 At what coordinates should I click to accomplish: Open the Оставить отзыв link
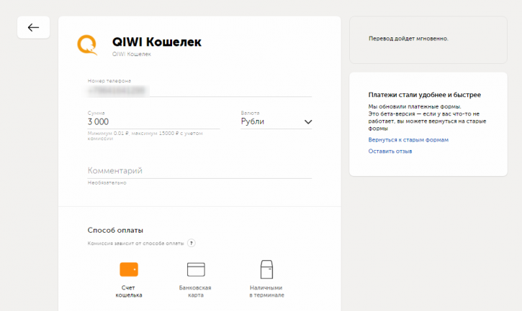coord(390,151)
